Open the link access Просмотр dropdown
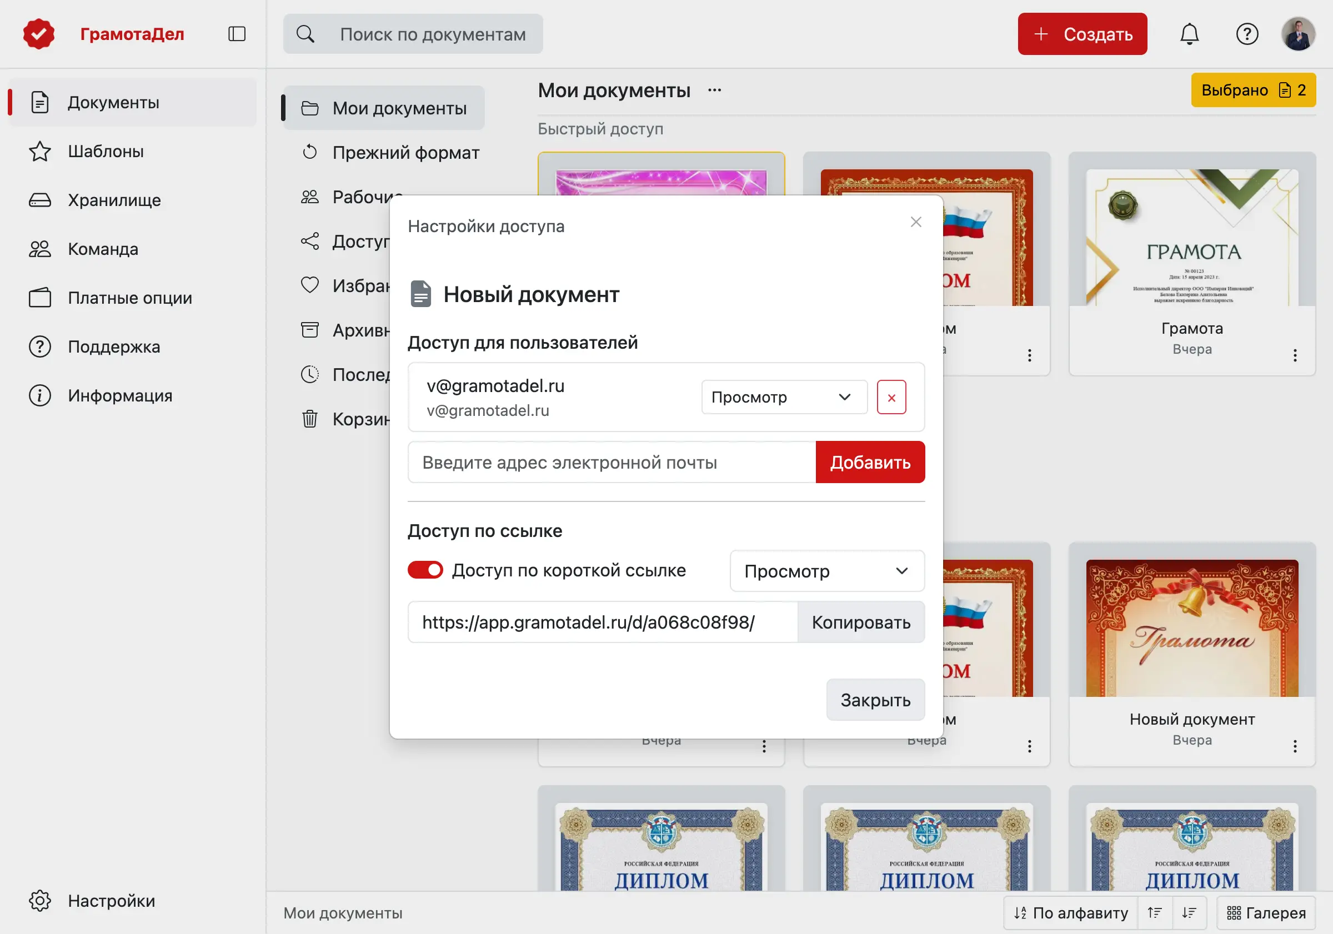 click(x=827, y=571)
